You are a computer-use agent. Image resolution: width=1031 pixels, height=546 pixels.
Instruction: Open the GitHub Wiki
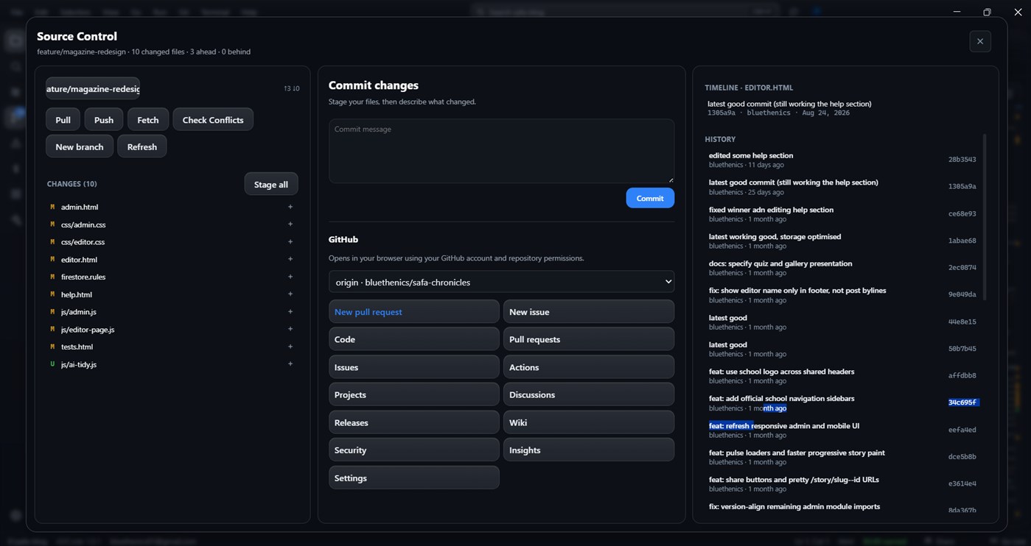[x=589, y=422]
